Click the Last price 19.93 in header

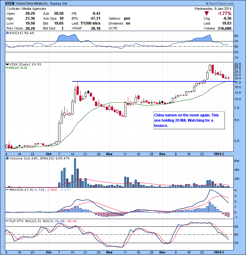(227, 23)
